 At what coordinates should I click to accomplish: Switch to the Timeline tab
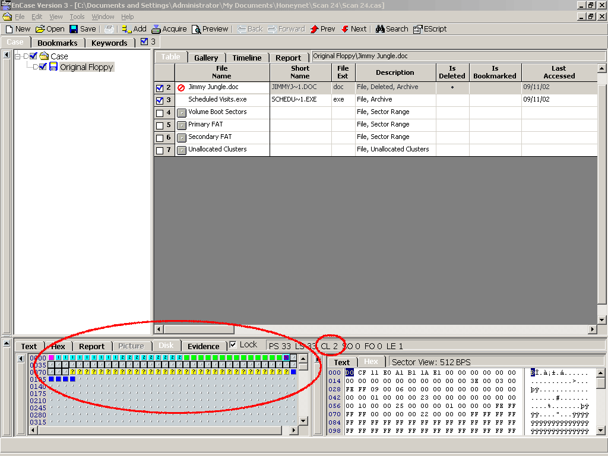pyautogui.click(x=247, y=58)
